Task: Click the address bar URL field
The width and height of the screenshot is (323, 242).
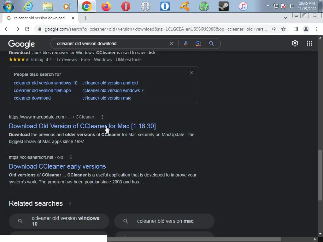Action: 156,29
